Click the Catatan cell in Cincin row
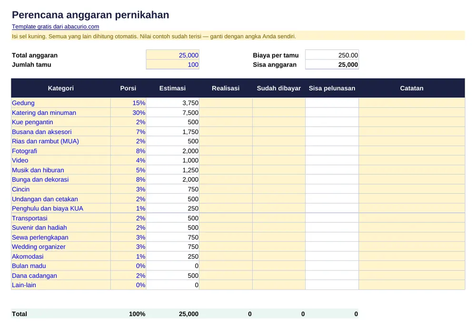The image size is (476, 329). click(412, 189)
